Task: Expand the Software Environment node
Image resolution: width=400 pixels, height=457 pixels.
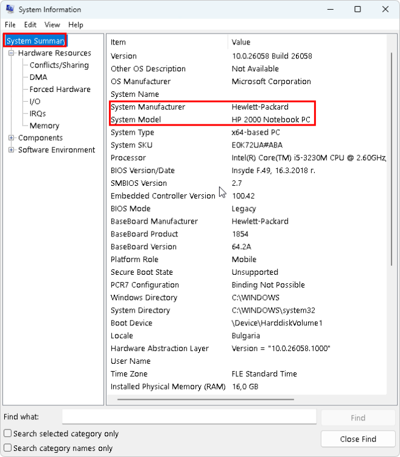Action: coord(11,150)
